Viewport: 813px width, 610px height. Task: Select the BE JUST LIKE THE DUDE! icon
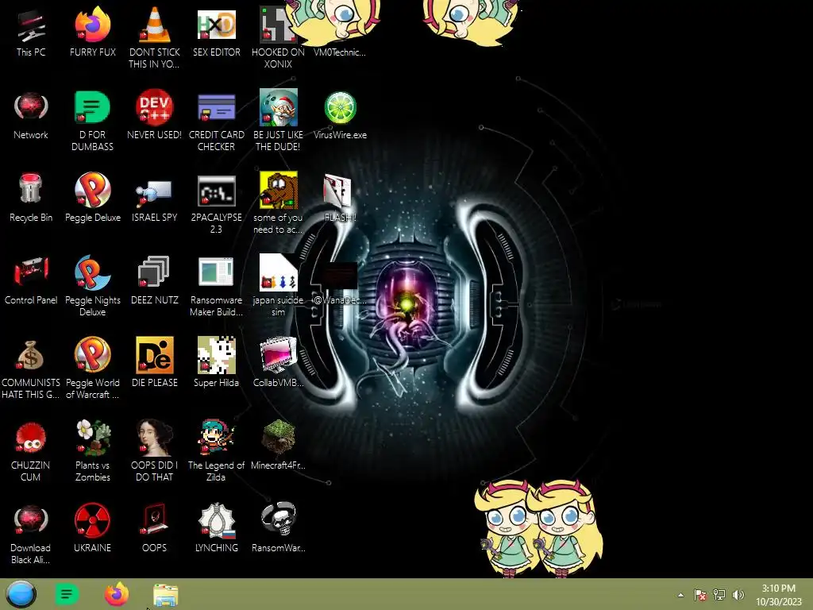click(279, 107)
